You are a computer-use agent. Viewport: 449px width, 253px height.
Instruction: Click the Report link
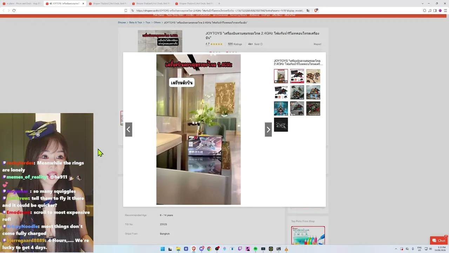(317, 44)
